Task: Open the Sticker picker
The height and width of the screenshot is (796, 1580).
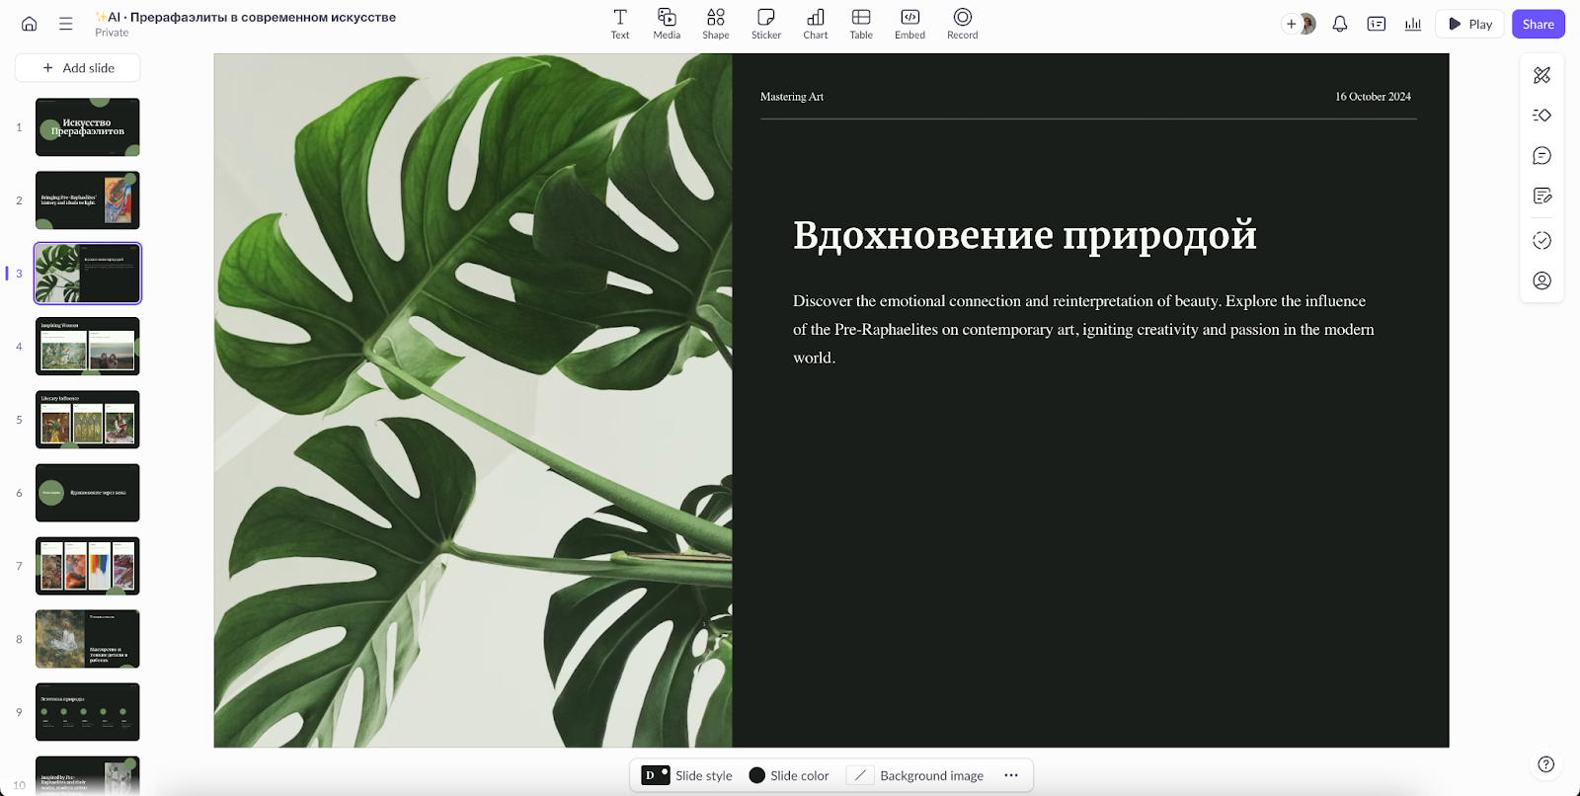Action: tap(766, 24)
